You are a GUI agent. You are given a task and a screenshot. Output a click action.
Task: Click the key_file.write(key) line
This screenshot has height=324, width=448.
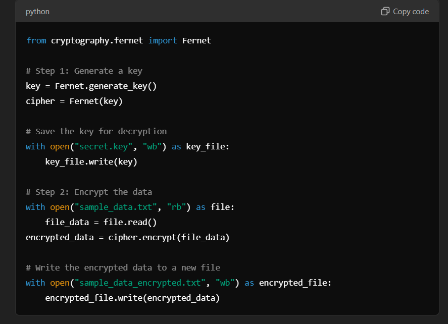(x=91, y=161)
